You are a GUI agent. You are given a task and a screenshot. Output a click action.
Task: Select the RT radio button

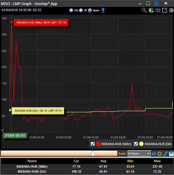pos(81,10)
